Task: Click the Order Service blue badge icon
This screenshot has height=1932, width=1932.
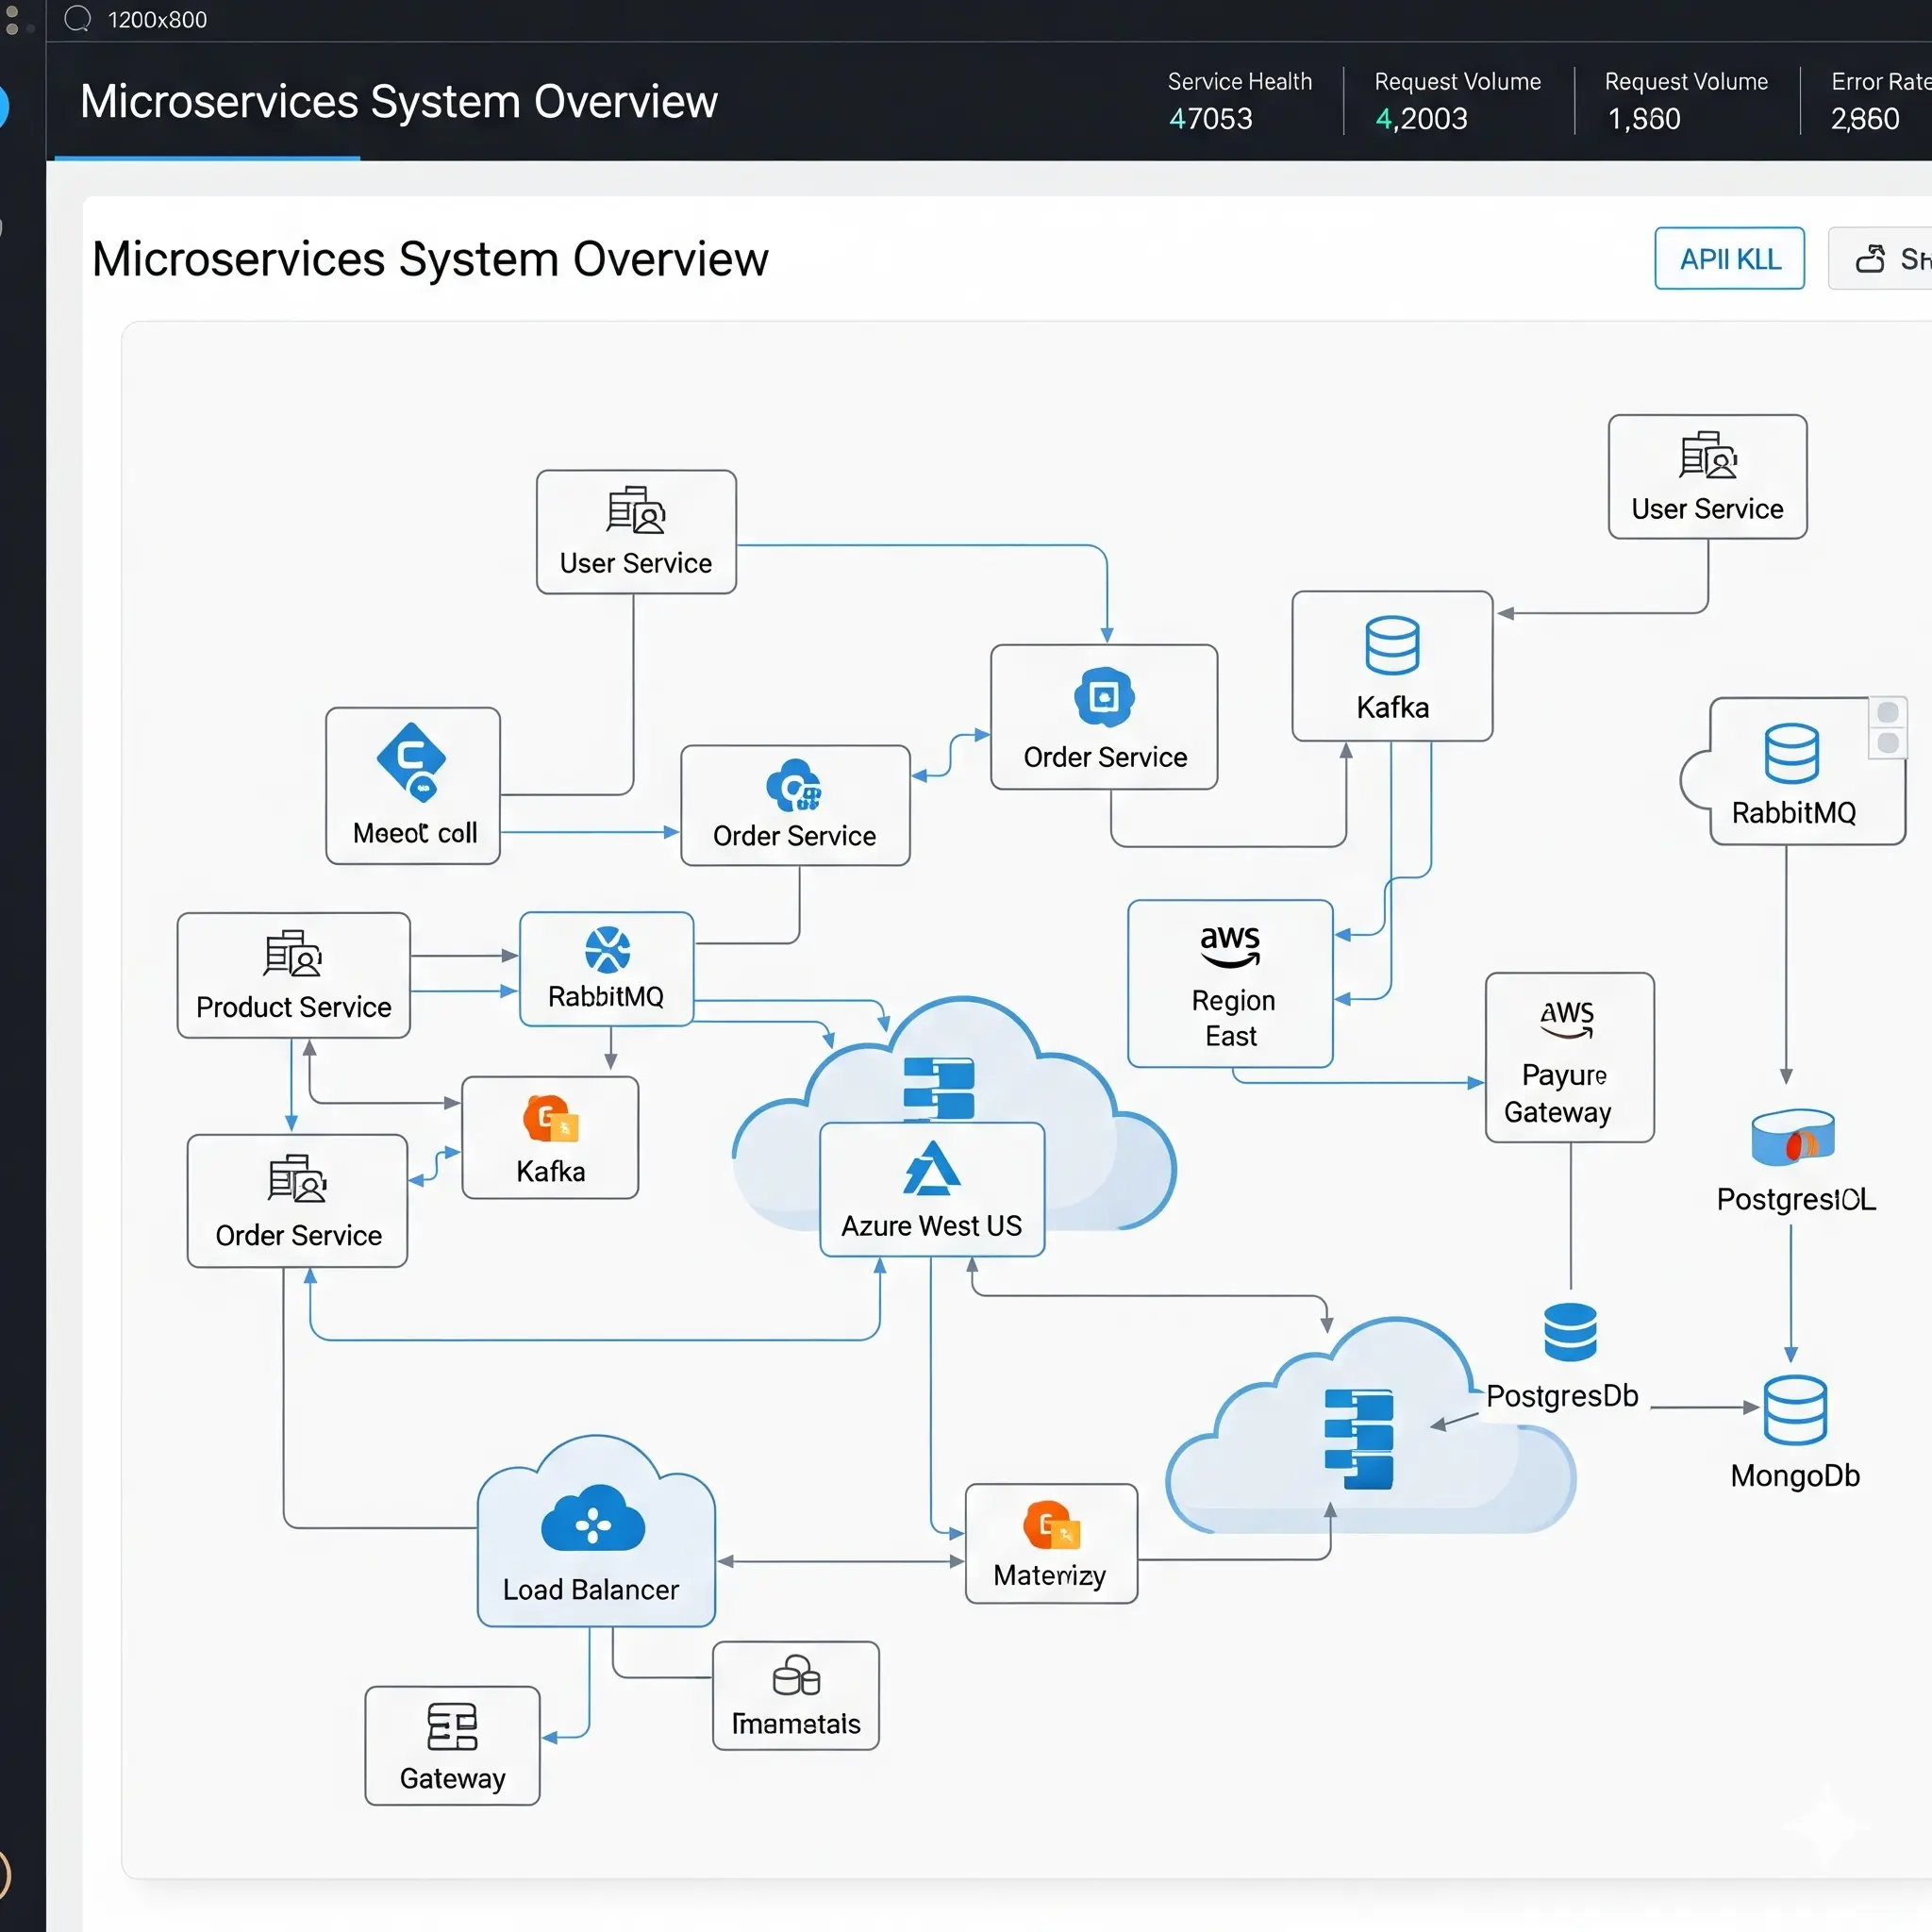Action: pos(1104,697)
